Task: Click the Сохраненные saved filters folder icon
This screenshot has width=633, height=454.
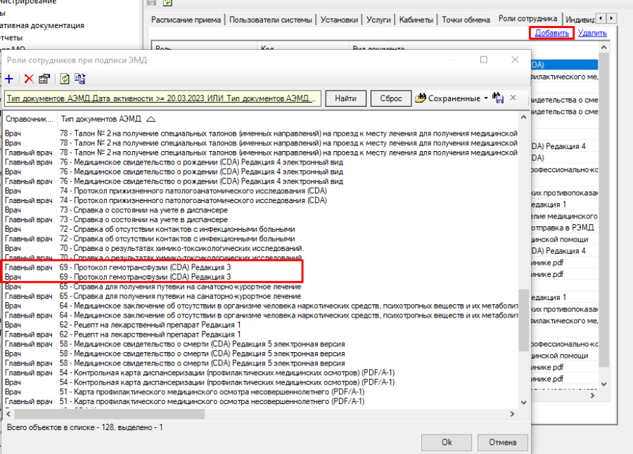Action: pos(421,98)
